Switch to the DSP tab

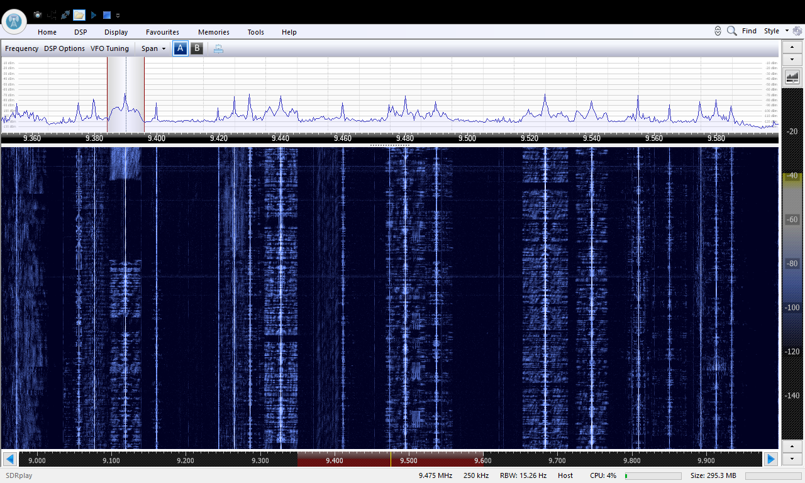80,32
